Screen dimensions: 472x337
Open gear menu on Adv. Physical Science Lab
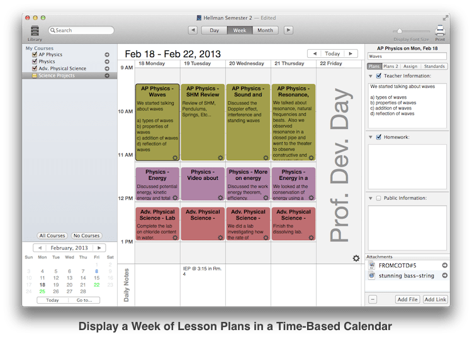(175, 238)
